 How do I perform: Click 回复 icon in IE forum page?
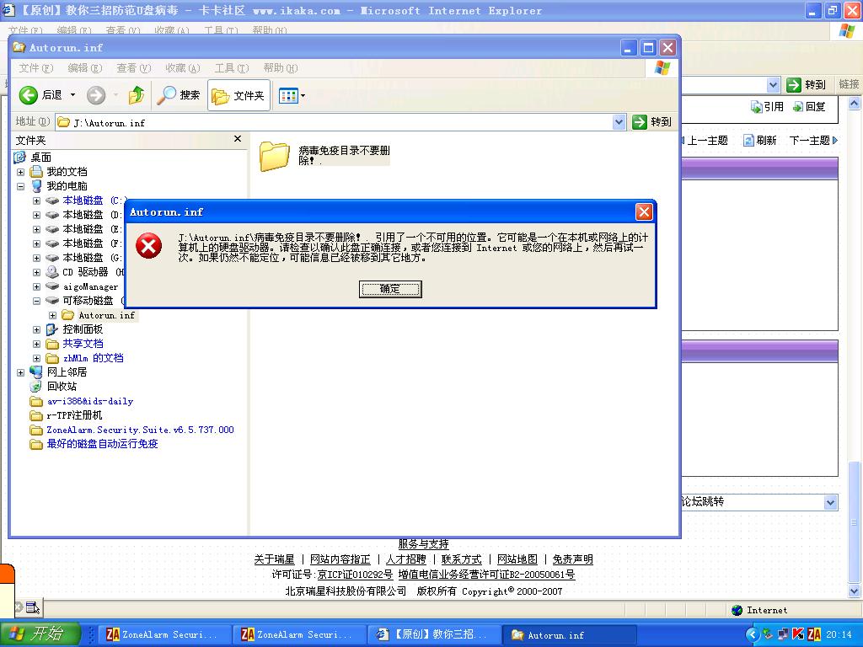pos(797,107)
